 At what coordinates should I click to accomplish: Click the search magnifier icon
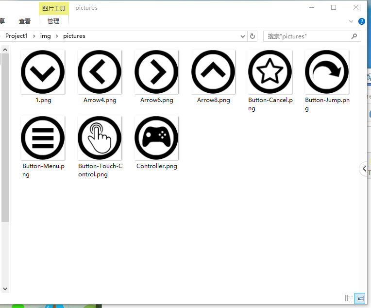point(354,36)
